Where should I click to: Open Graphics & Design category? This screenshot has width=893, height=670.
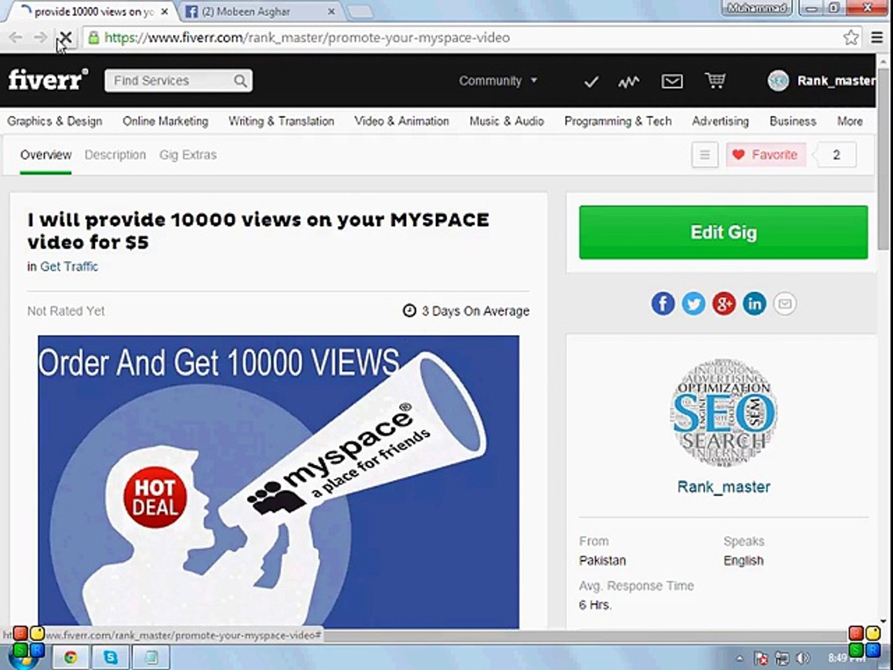tap(55, 121)
